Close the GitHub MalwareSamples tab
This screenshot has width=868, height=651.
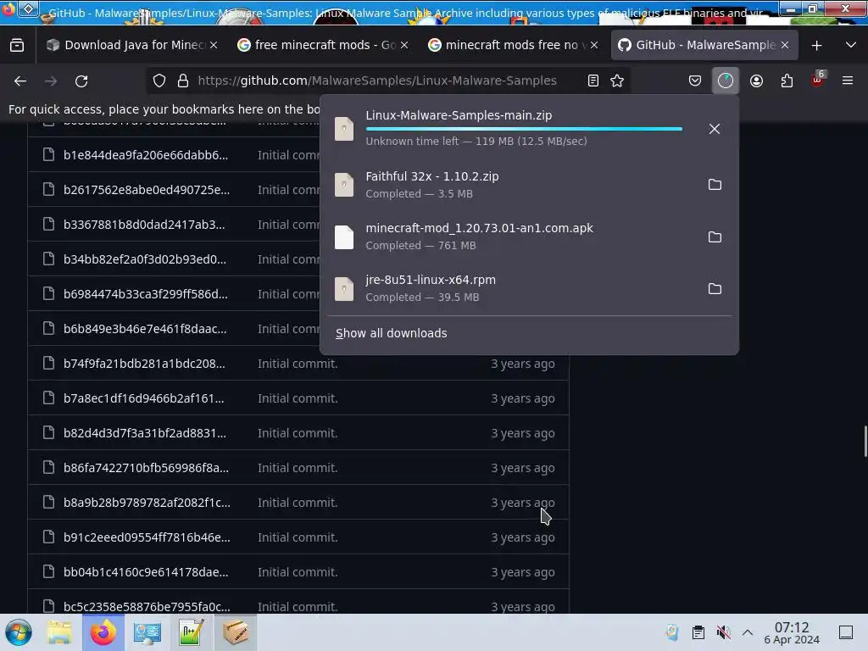tap(785, 45)
